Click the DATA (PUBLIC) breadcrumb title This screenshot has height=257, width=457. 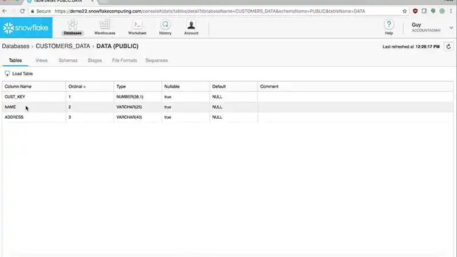coord(118,46)
